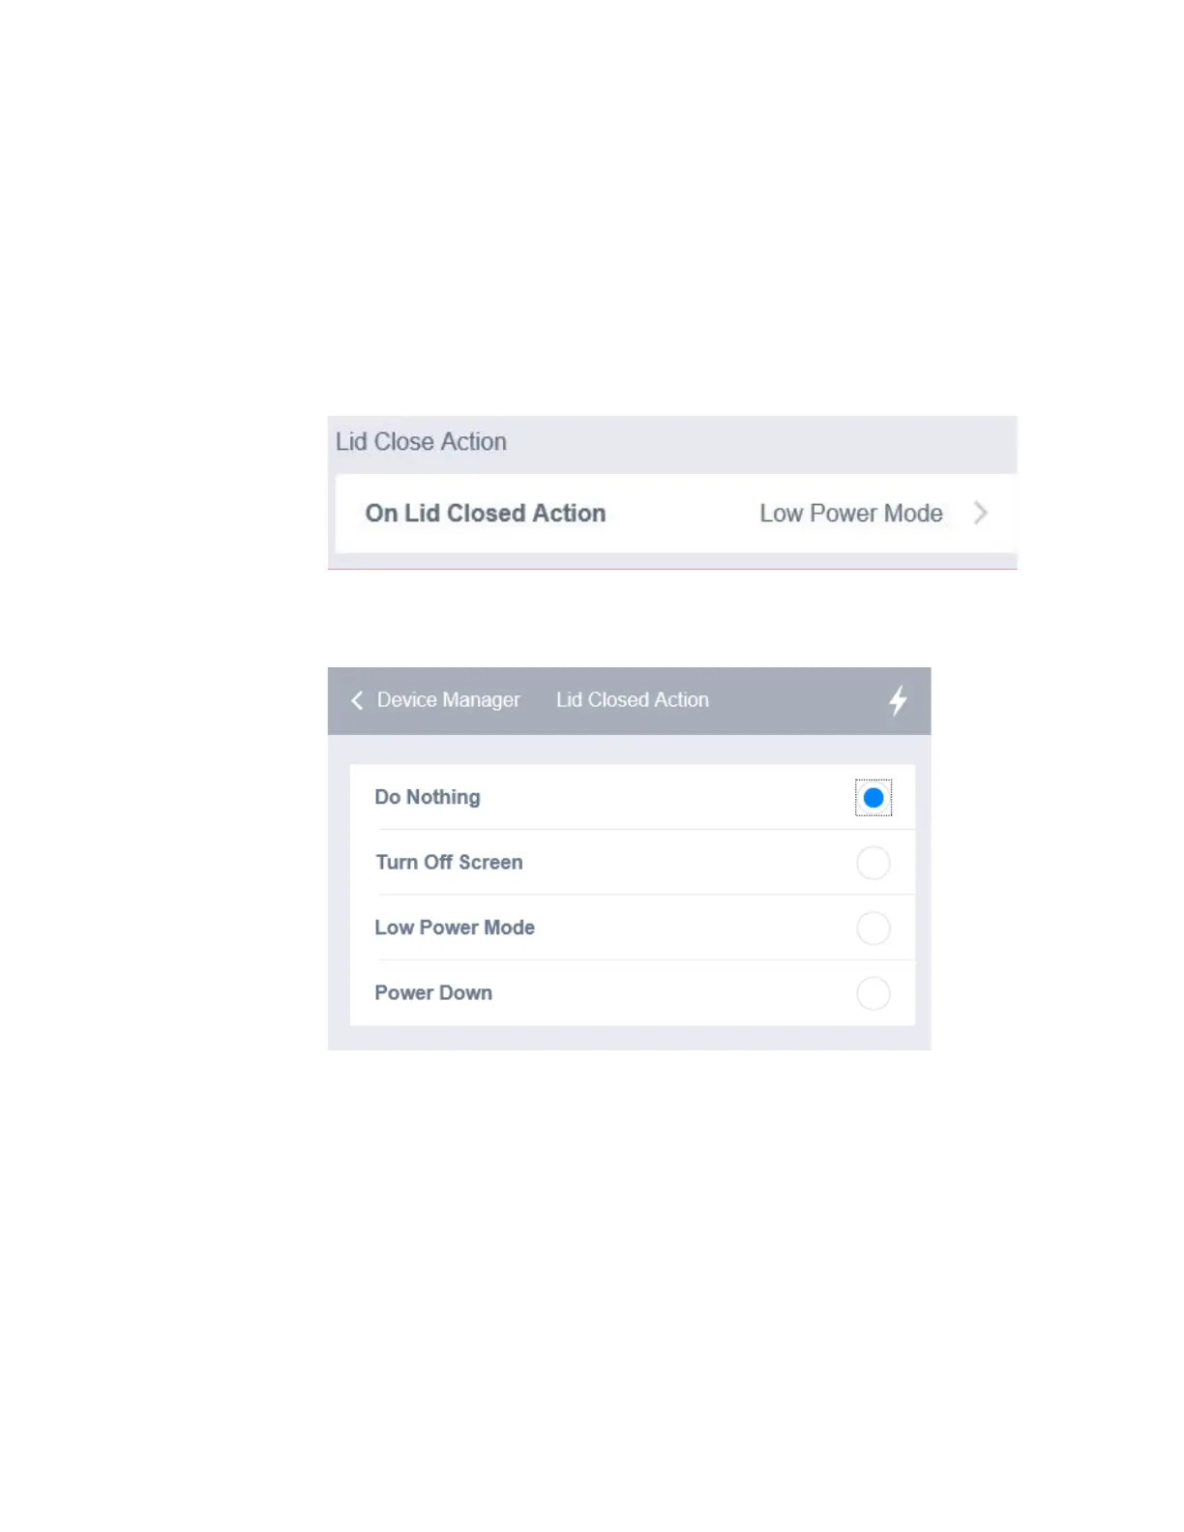The image size is (1184, 1532).
Task: Click the Low Power Mode value text
Action: 850,514
